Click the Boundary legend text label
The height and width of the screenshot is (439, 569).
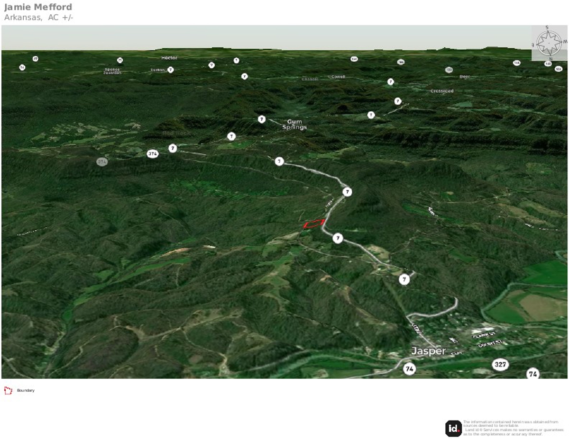26,391
